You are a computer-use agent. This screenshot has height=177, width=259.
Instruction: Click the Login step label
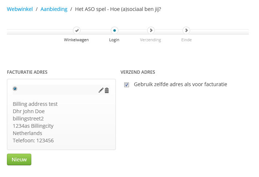114,40
